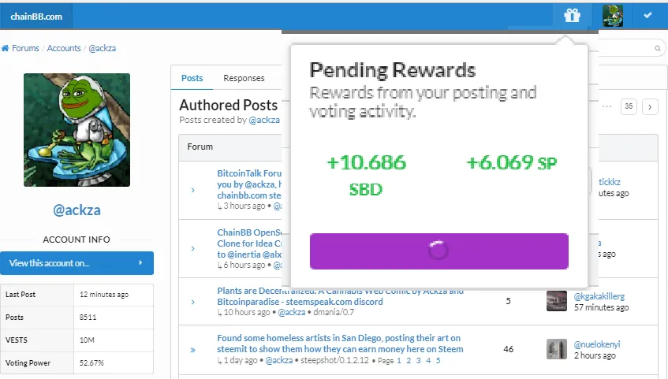Jump to page 35 of posts
The image size is (668, 379).
(629, 106)
